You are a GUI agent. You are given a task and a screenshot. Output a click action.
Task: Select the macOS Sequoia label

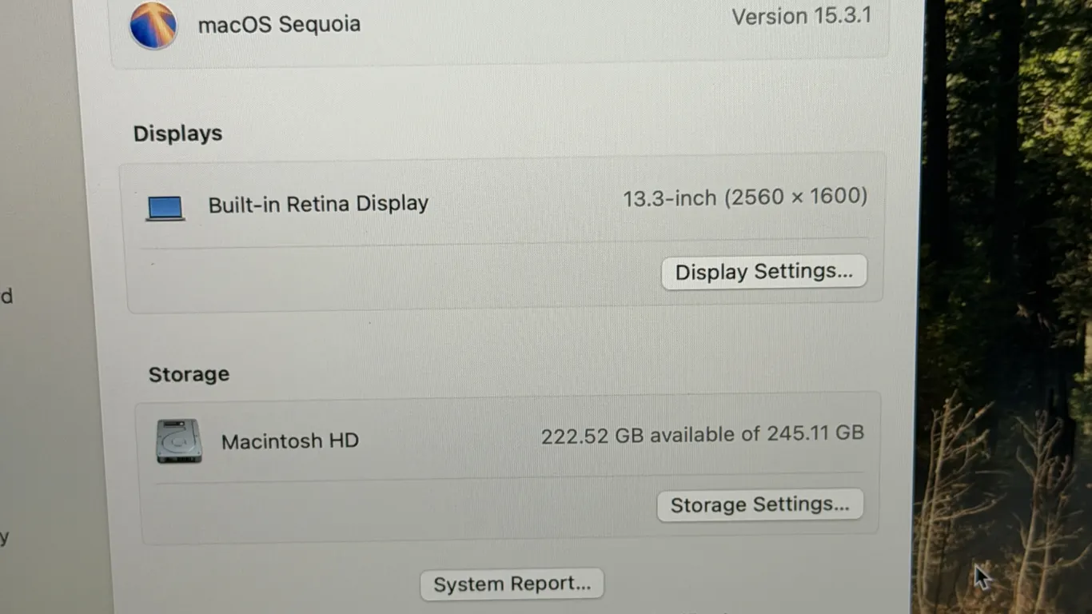tap(279, 24)
